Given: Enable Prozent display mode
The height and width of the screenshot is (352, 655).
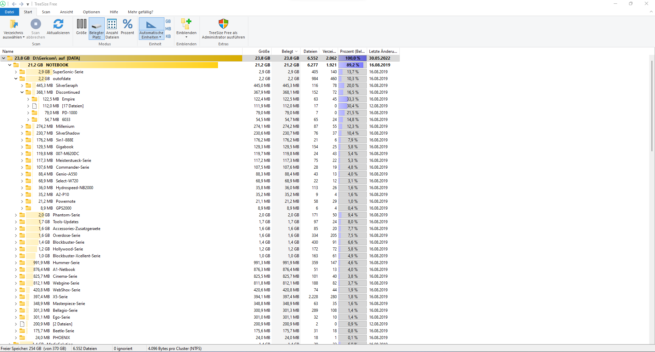Looking at the screenshot, I should point(127,27).
